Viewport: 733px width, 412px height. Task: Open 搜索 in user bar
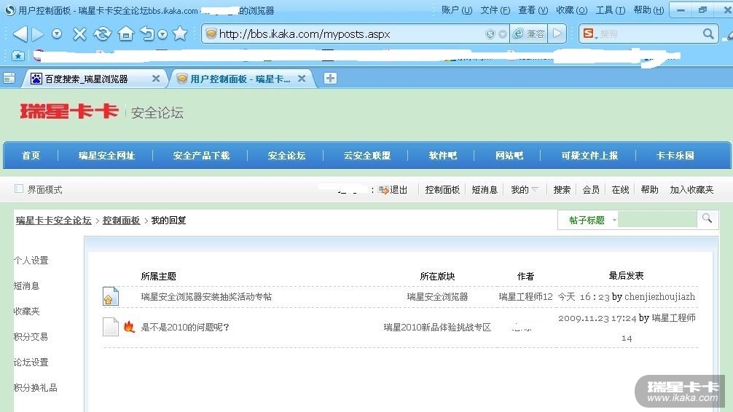(x=562, y=190)
